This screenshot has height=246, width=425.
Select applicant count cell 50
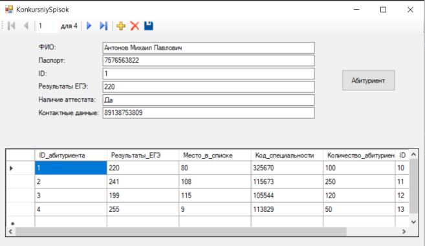click(359, 209)
